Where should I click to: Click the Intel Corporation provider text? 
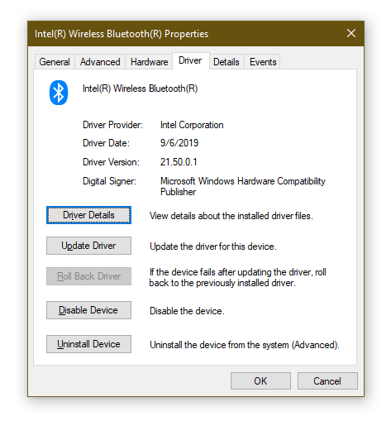coord(192,125)
